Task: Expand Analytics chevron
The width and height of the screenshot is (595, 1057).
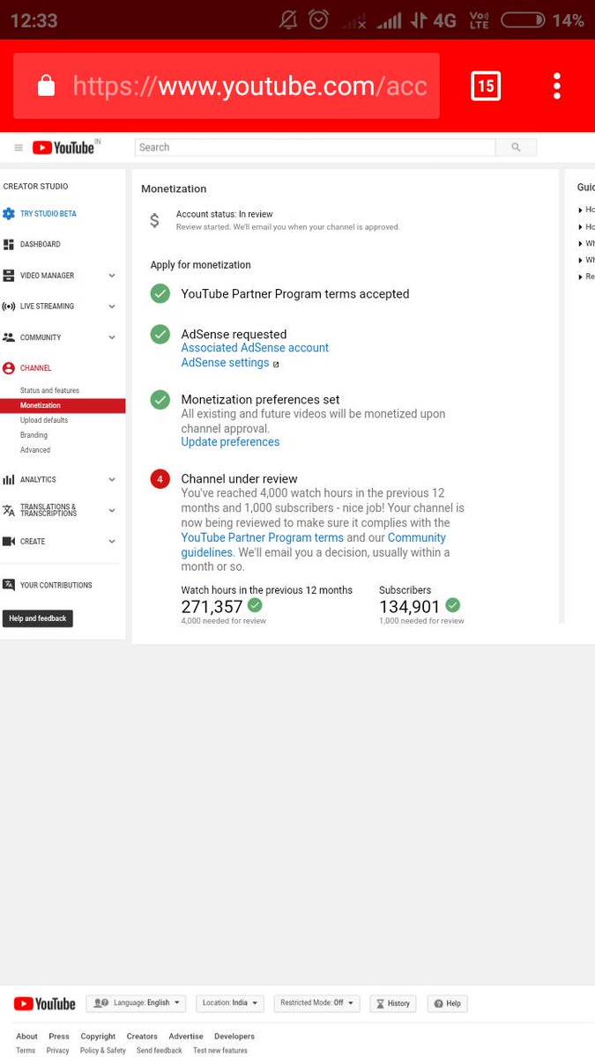Action: [112, 480]
